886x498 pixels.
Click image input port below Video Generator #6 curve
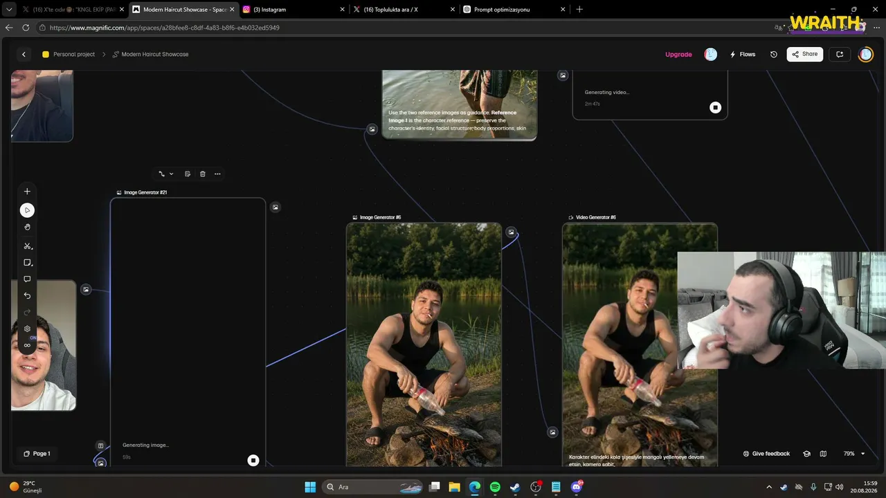tap(552, 432)
